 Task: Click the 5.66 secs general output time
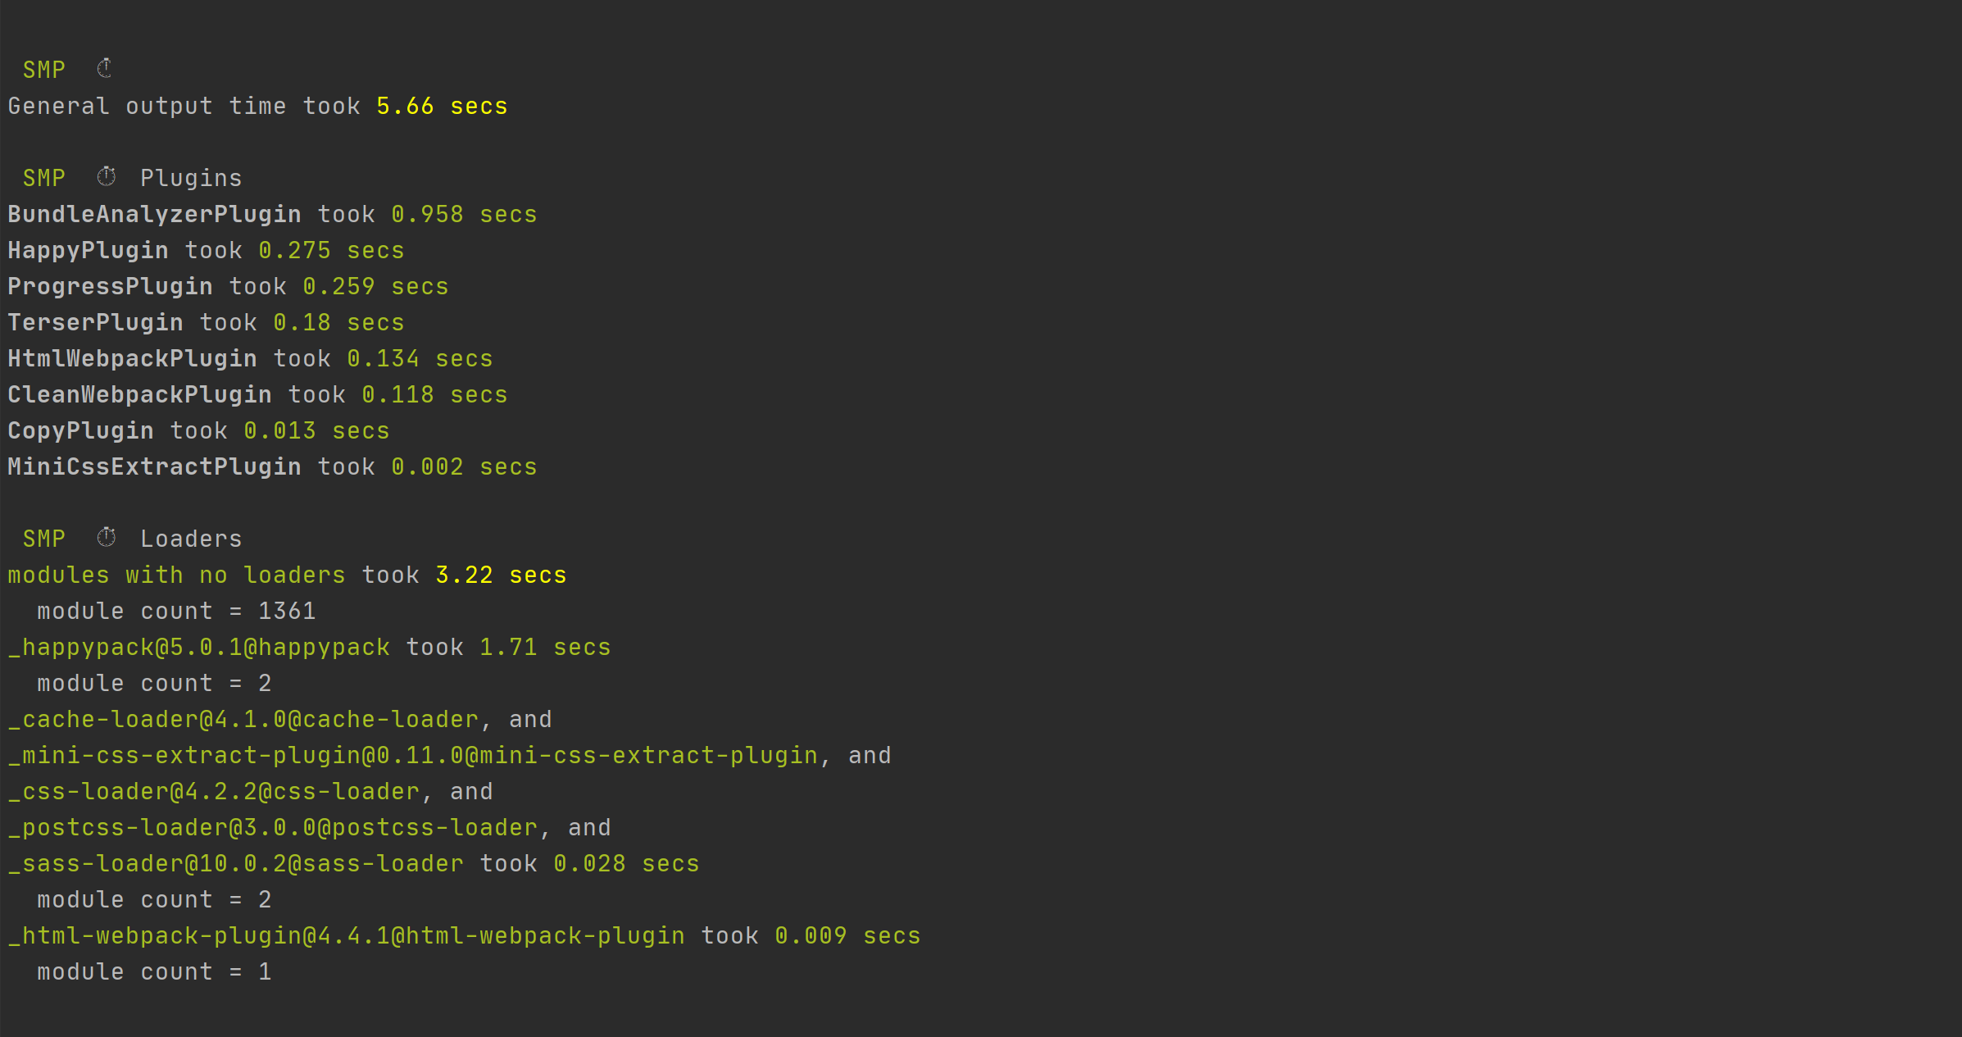pos(442,107)
